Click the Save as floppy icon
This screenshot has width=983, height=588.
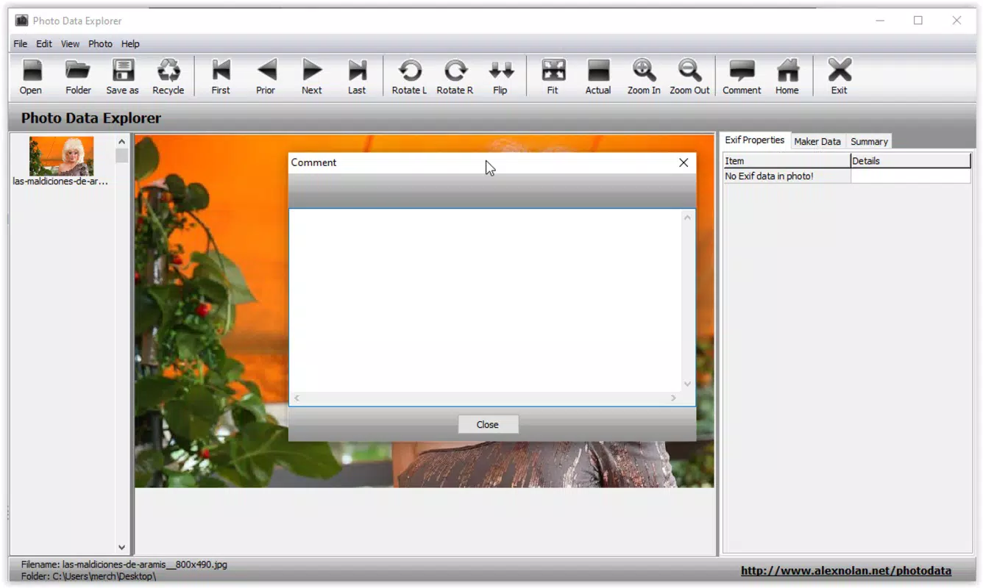click(123, 76)
